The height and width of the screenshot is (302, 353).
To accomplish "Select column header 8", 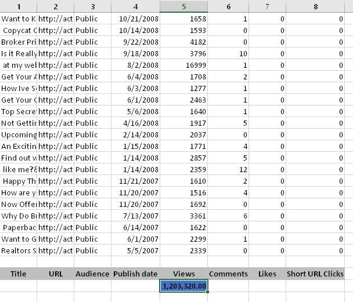I will click(315, 6).
